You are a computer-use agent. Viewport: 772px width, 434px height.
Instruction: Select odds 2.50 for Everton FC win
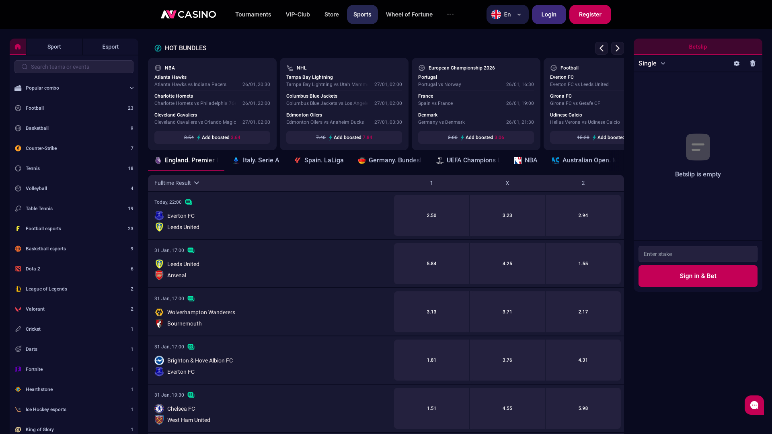coord(431,215)
